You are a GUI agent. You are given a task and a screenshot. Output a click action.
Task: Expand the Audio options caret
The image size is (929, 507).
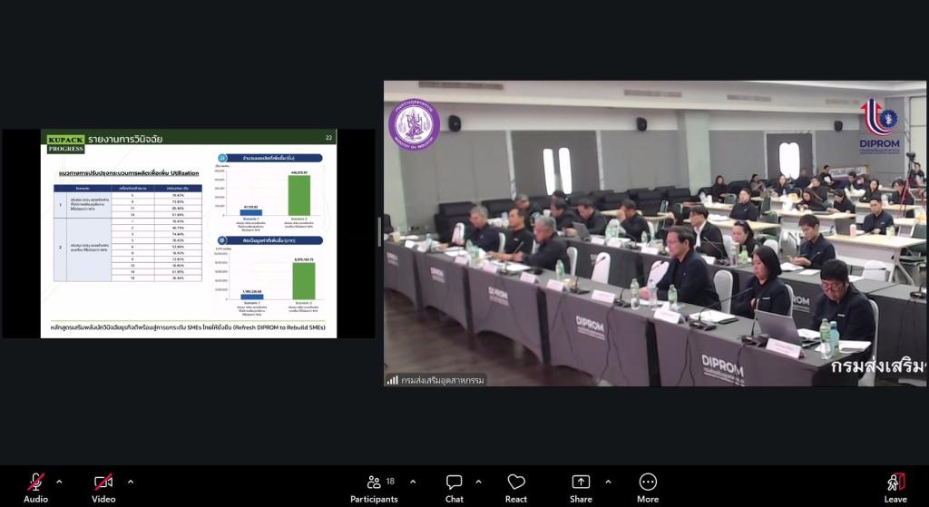click(59, 483)
